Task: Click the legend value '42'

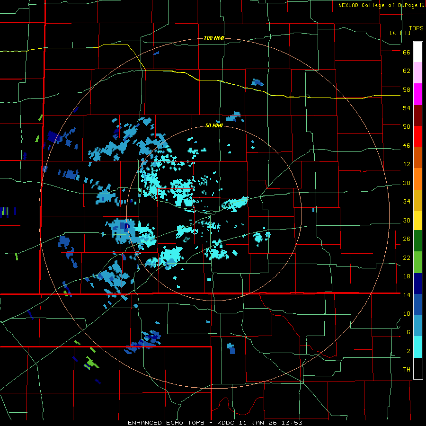Action: [407, 164]
